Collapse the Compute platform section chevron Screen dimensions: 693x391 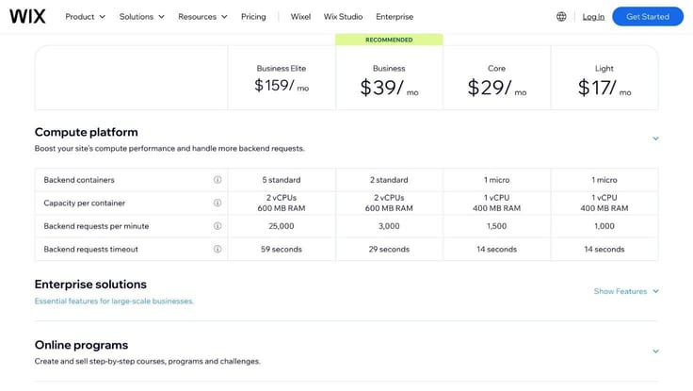[656, 138]
